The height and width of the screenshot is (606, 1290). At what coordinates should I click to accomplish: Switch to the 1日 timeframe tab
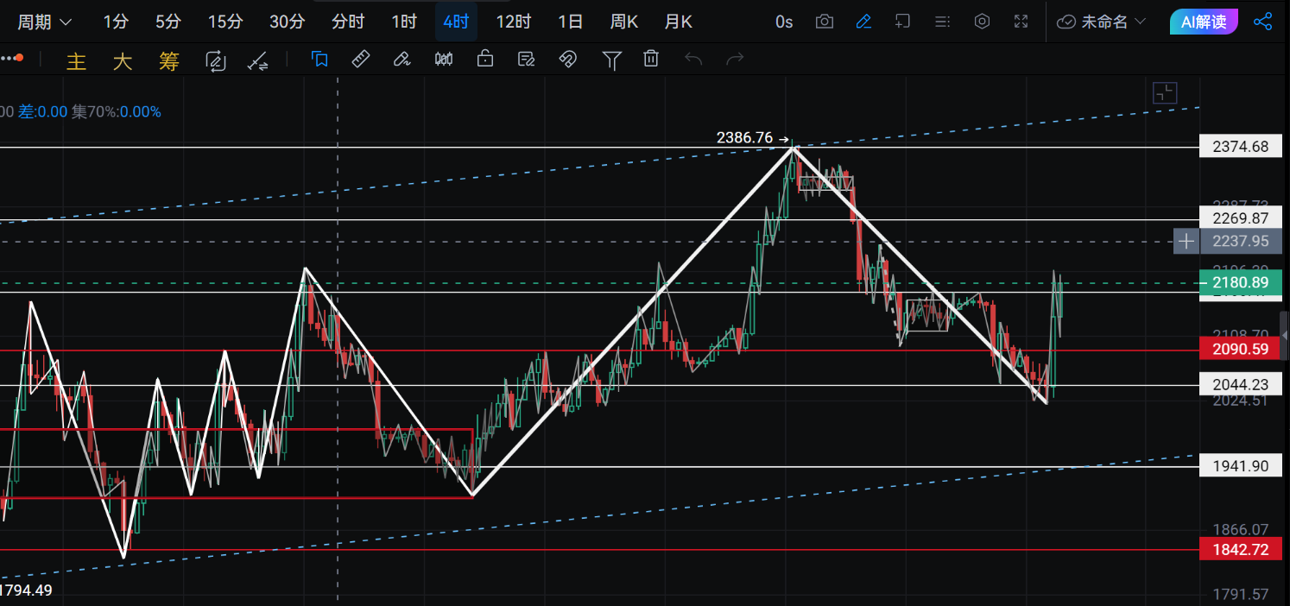pyautogui.click(x=570, y=22)
